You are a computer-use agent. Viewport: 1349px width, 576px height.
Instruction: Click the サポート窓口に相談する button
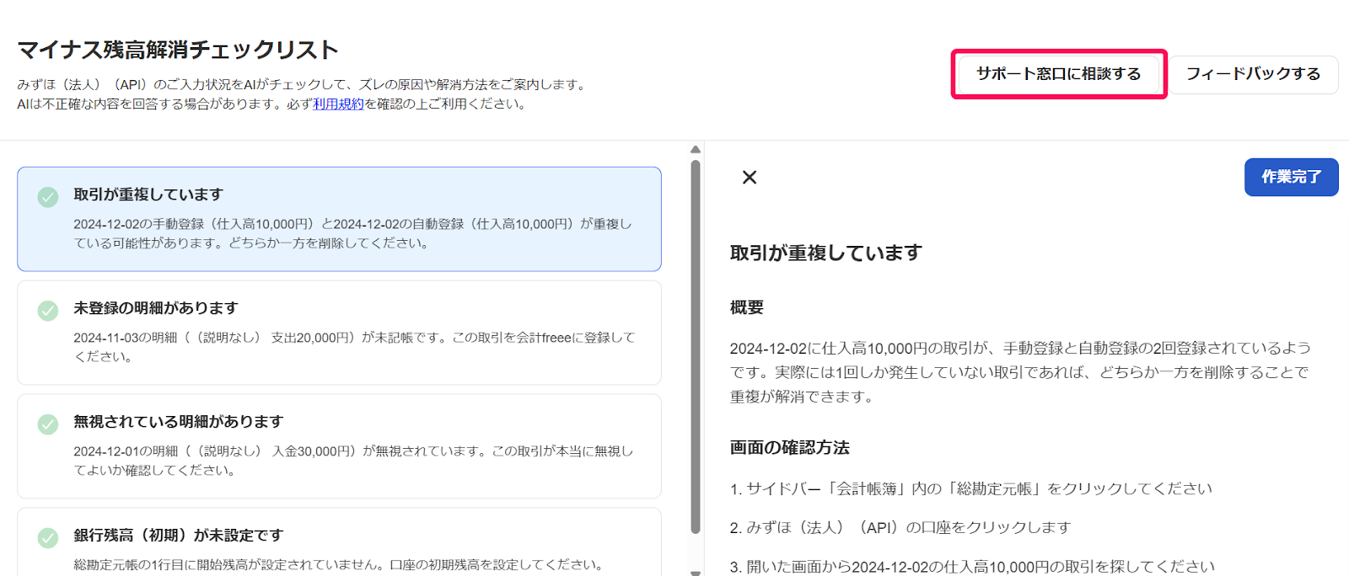tap(1058, 74)
